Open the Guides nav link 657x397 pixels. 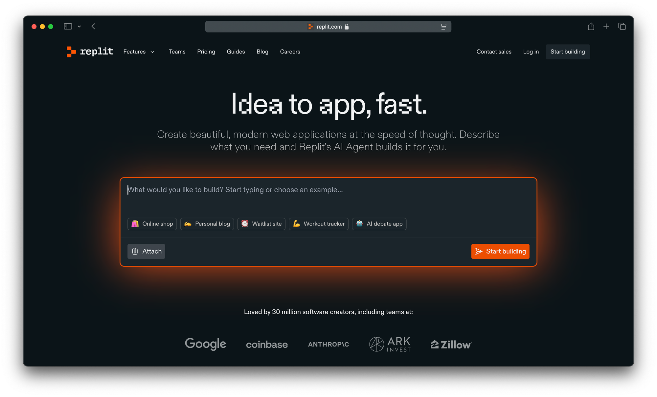[x=236, y=52]
